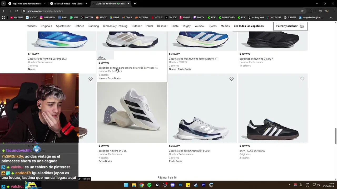This screenshot has height=189, width=337.
Task: Select Gimnasio y Training category
Action: tap(115, 26)
